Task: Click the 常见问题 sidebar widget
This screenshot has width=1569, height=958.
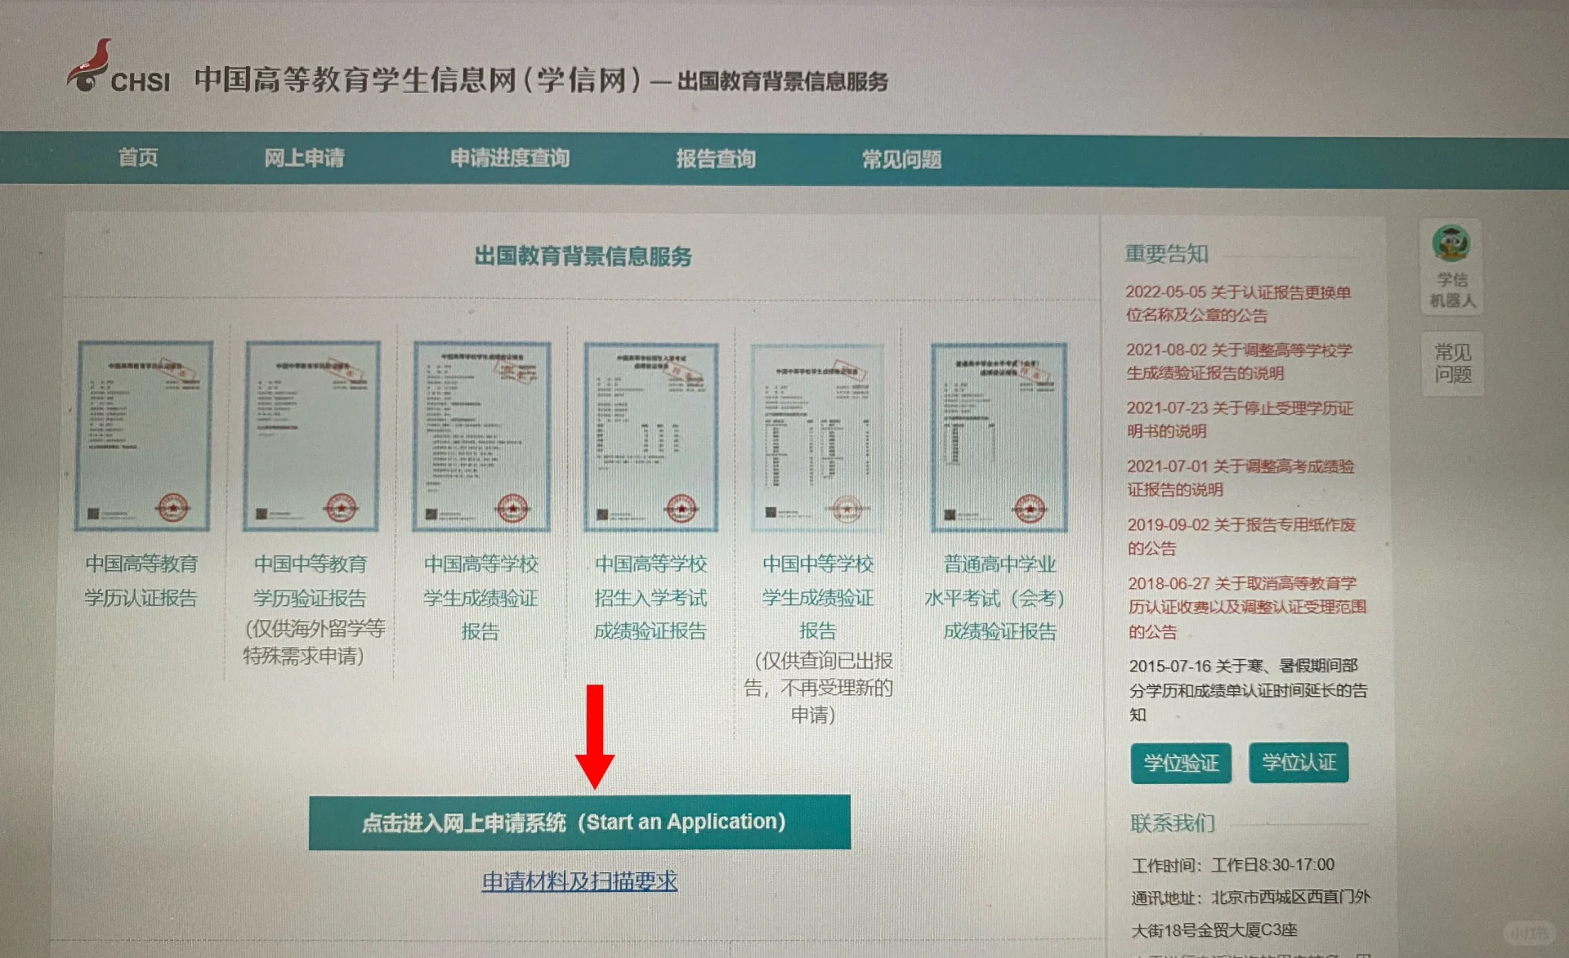Action: (x=1452, y=363)
